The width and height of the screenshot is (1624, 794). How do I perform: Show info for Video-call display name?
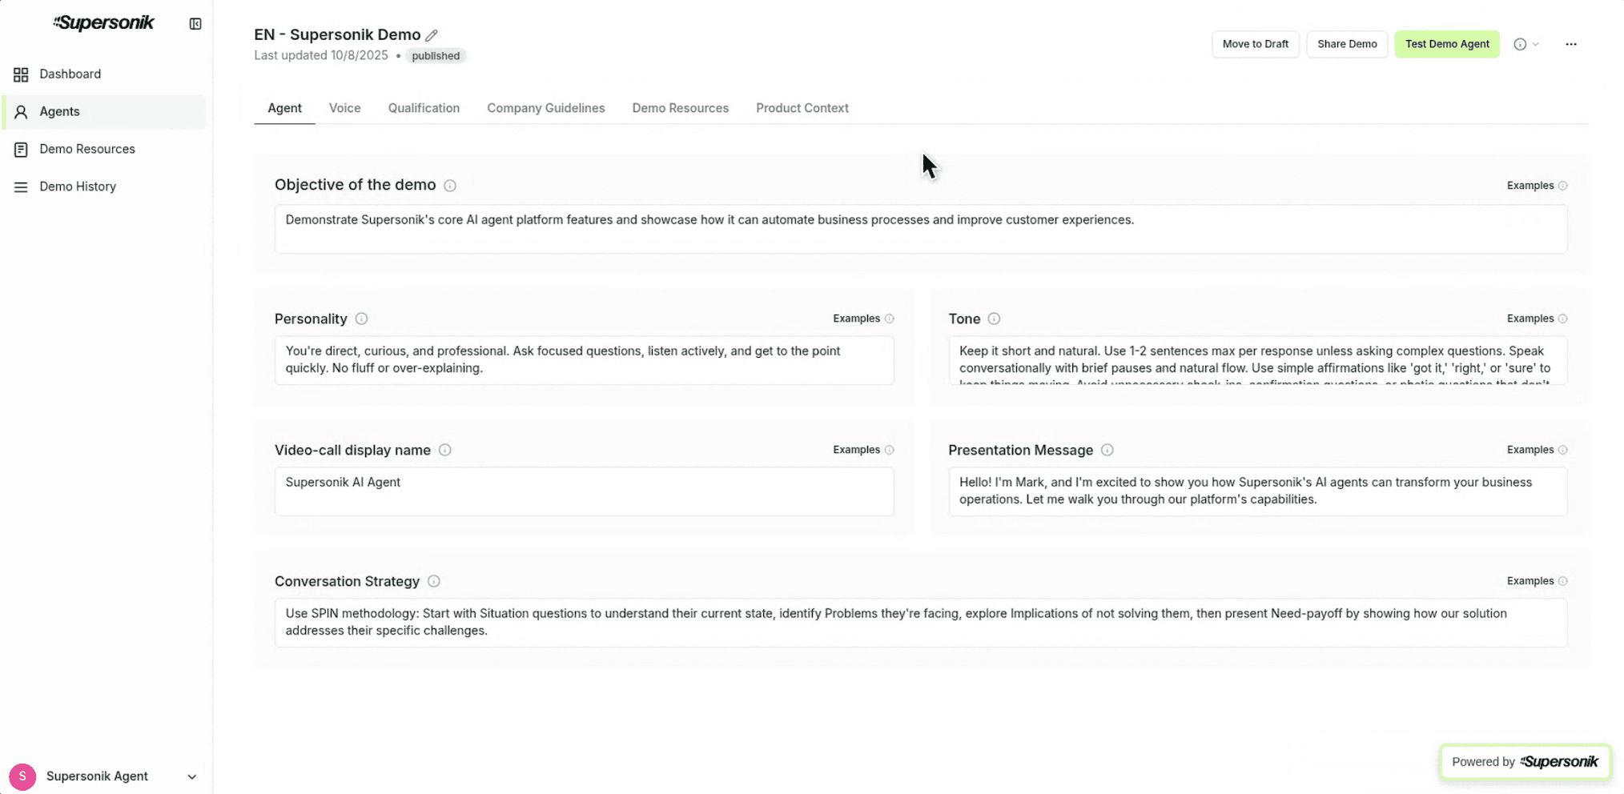tap(445, 450)
